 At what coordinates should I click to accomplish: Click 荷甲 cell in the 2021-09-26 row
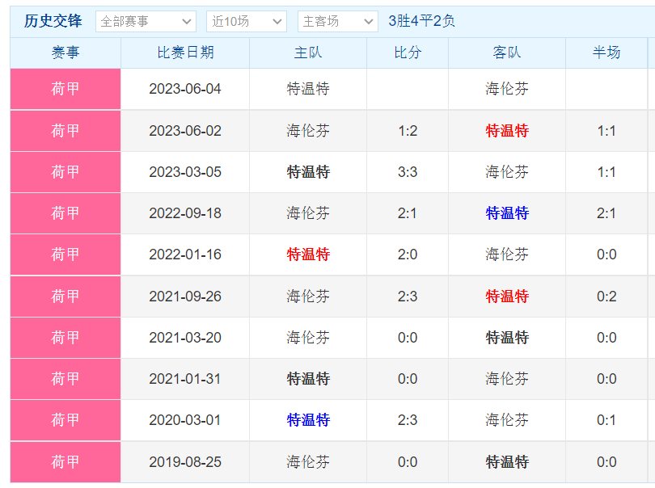coord(65,297)
